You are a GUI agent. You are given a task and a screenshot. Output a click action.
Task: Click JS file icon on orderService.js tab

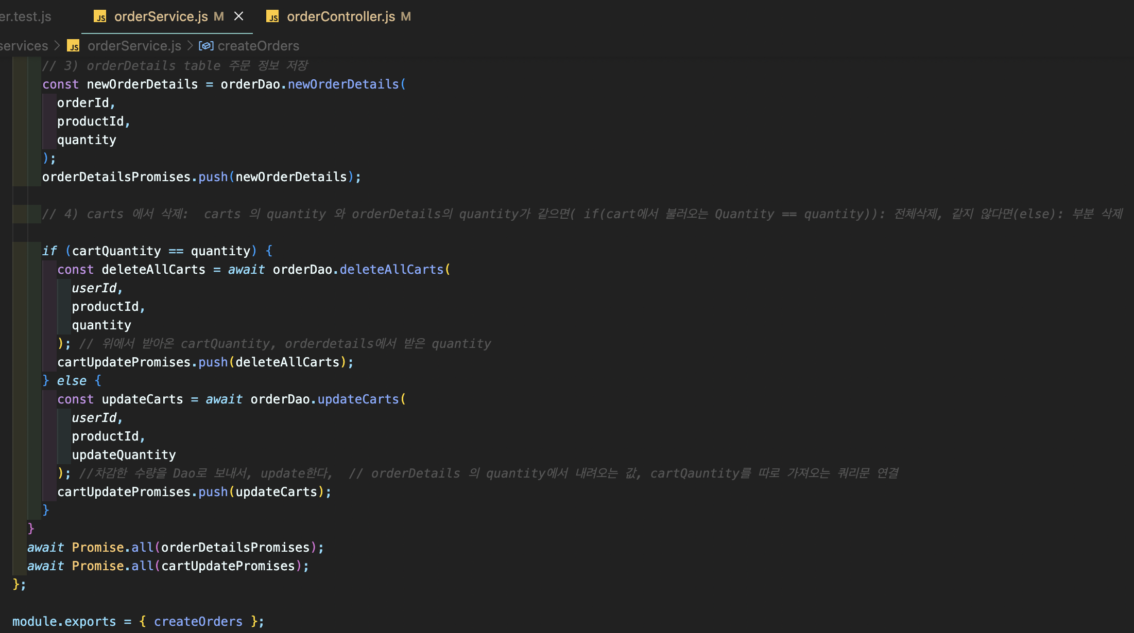tap(100, 17)
